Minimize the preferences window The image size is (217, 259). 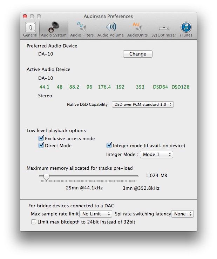(32, 16)
